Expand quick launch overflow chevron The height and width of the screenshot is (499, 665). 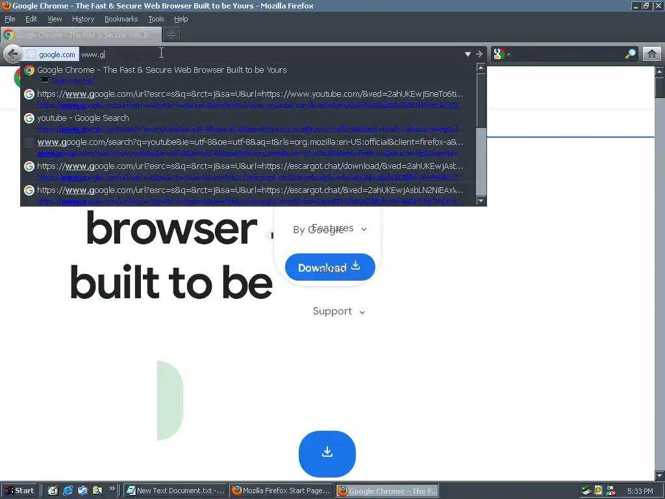pos(112,489)
